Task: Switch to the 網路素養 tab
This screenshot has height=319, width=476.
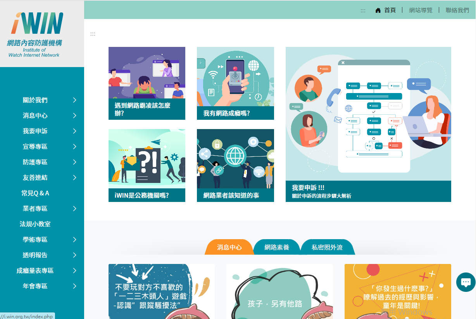Action: 277,247
